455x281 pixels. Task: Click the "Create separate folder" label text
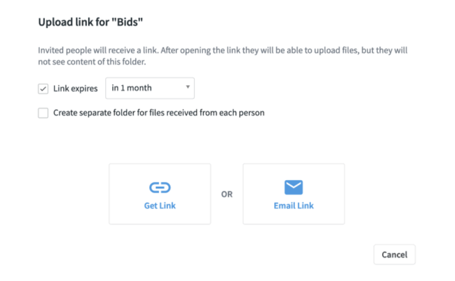click(x=159, y=113)
